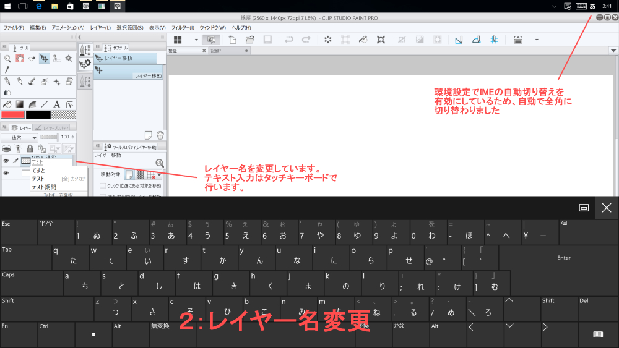Choose テスト期間 from IME suggestions
This screenshot has height=348, width=619.
(x=44, y=187)
